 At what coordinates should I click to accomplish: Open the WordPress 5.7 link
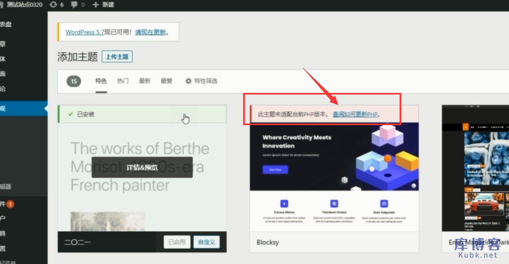click(85, 32)
